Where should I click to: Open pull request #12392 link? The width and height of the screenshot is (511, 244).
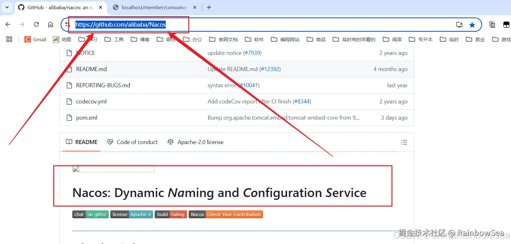(x=270, y=69)
